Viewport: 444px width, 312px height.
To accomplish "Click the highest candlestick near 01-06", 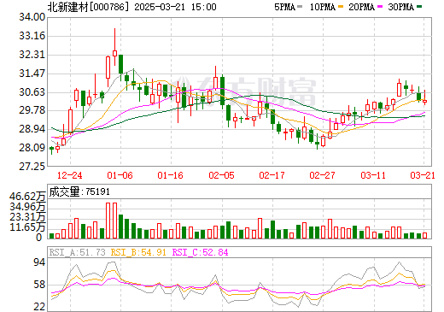I will pyautogui.click(x=114, y=47).
